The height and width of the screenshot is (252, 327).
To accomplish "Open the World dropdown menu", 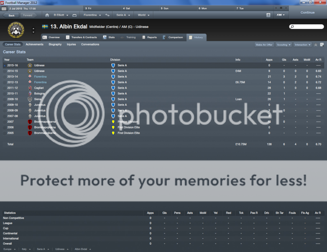I will 143,15.
